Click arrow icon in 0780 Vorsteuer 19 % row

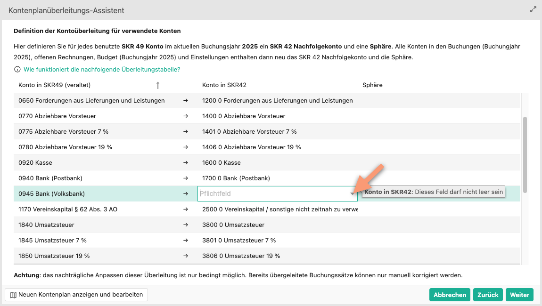click(x=186, y=147)
